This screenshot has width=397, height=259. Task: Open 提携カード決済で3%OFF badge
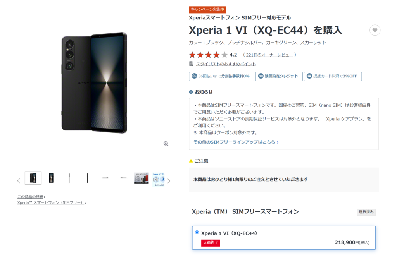333,76
